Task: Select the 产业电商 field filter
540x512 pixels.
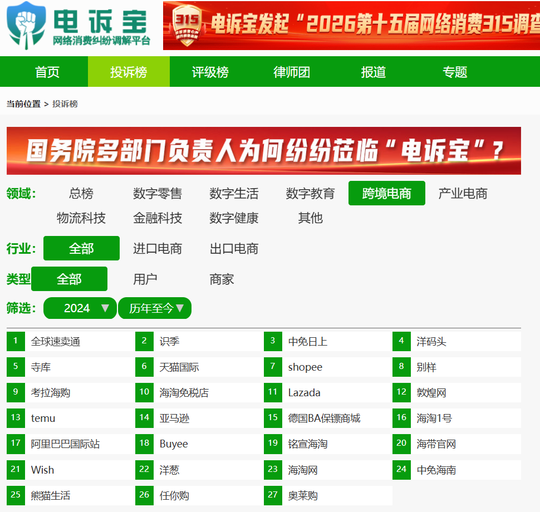Action: [463, 193]
